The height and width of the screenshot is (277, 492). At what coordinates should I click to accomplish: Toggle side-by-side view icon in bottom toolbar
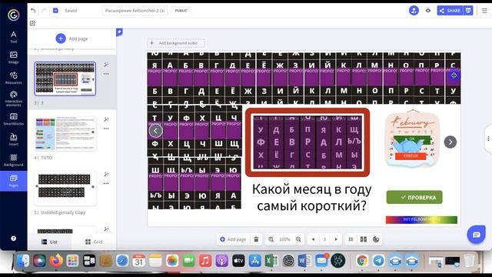coord(364,239)
